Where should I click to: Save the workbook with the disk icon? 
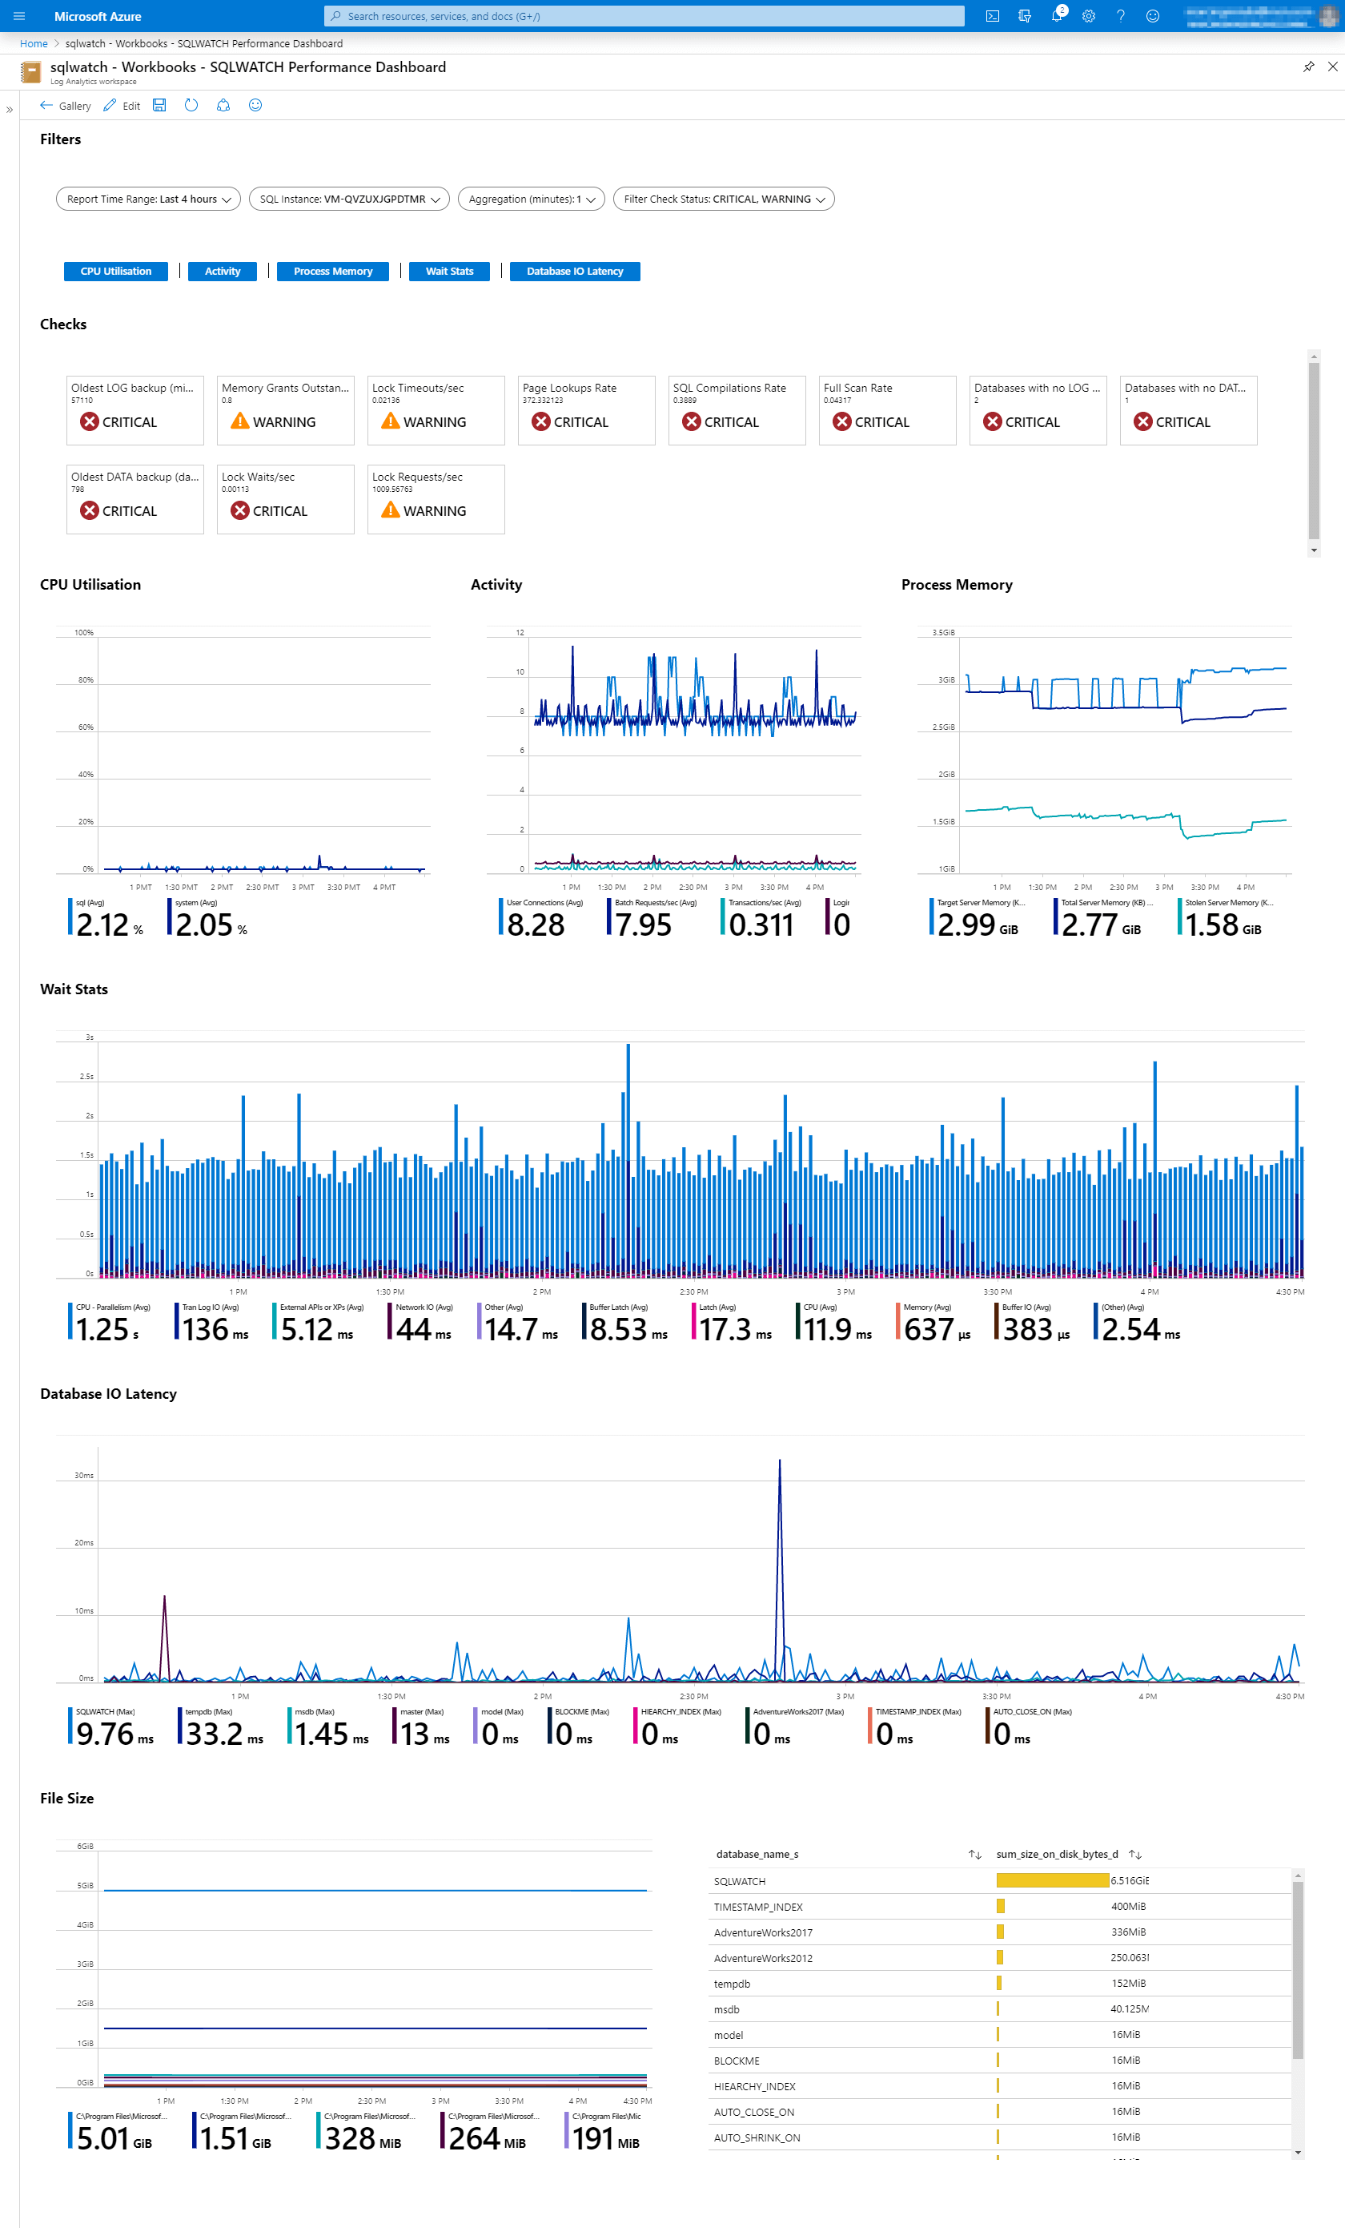(x=159, y=105)
